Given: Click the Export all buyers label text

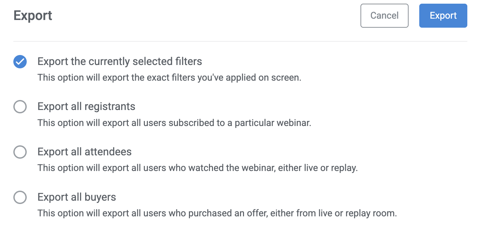Looking at the screenshot, I should point(76,197).
